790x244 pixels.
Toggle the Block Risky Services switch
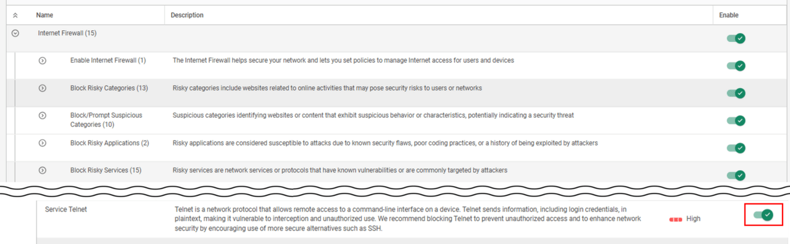tap(736, 176)
